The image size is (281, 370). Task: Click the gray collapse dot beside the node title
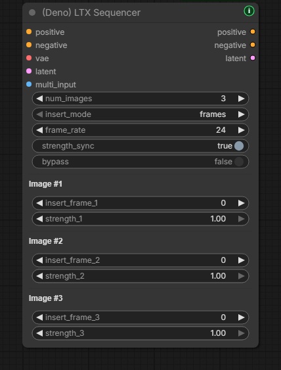(x=32, y=12)
